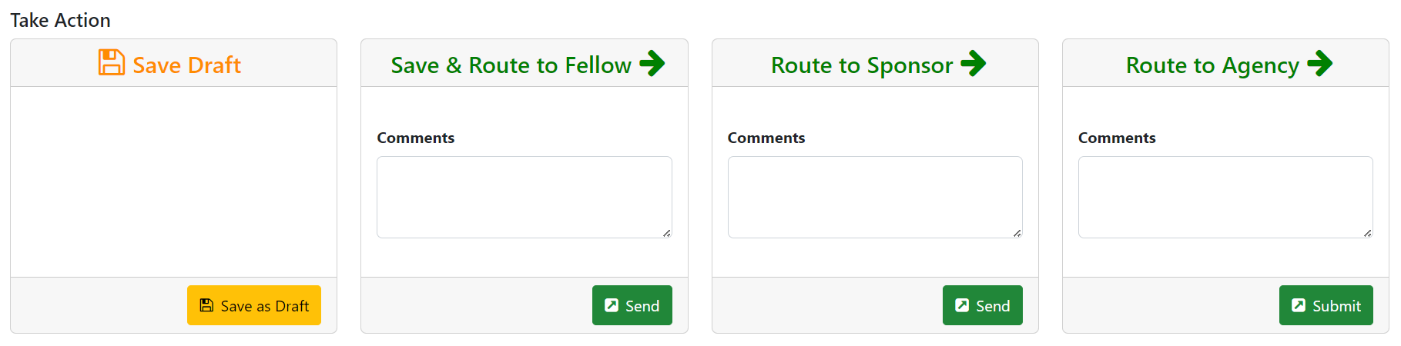Grab the resize handle of the Fellow Comments box

(x=666, y=233)
